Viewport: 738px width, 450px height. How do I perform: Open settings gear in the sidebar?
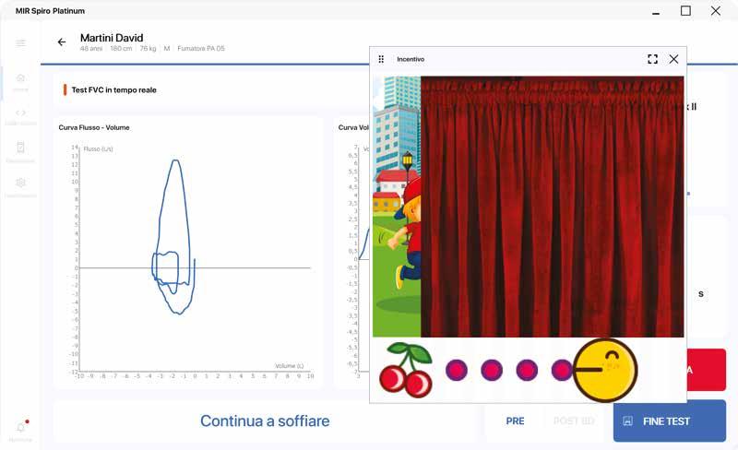(x=20, y=184)
